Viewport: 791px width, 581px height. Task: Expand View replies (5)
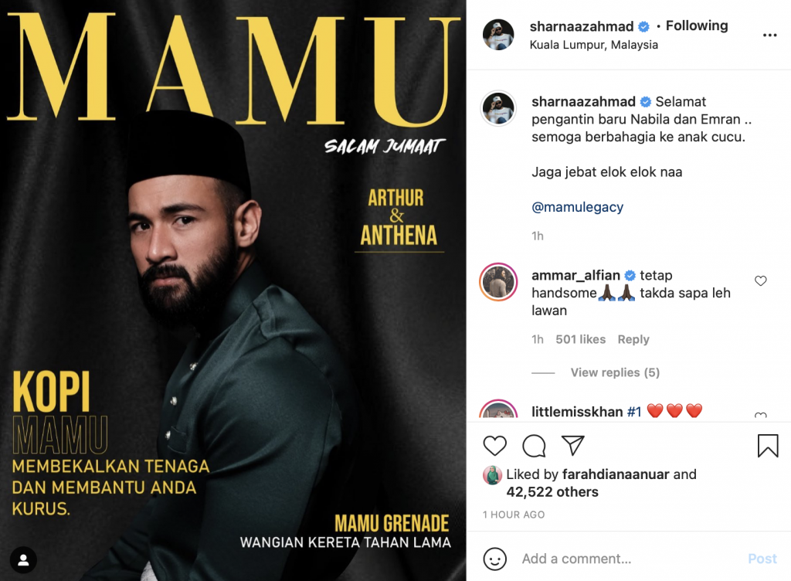pyautogui.click(x=615, y=372)
